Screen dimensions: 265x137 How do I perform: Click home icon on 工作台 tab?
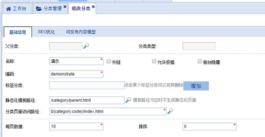[x=9, y=9]
